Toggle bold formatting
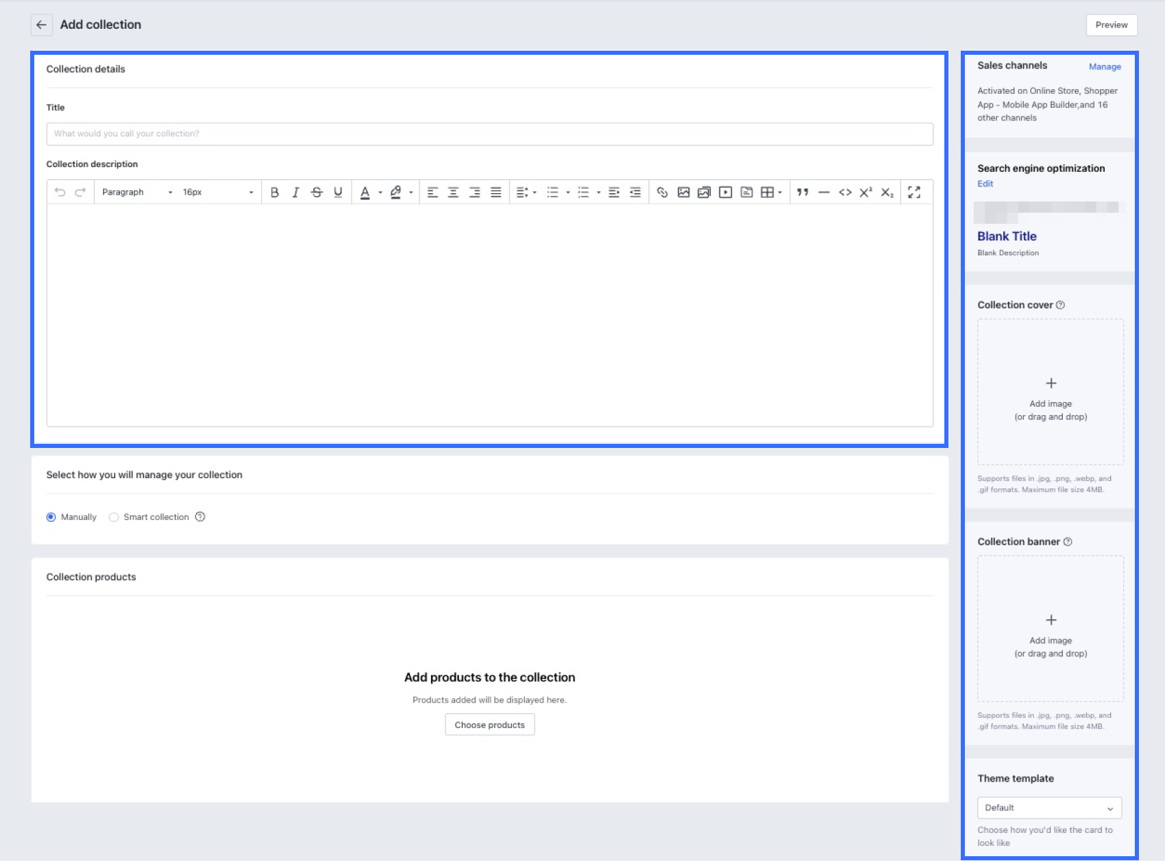Image resolution: width=1165 pixels, height=861 pixels. pos(274,192)
